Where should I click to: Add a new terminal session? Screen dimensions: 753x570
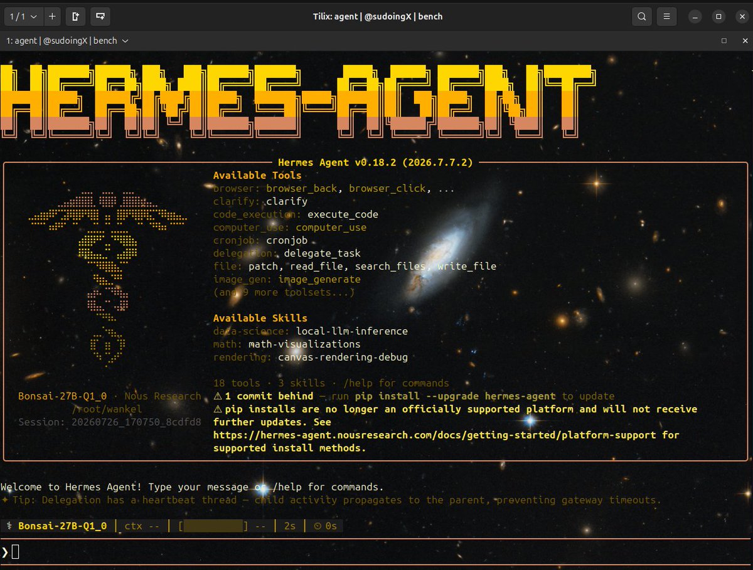(52, 16)
